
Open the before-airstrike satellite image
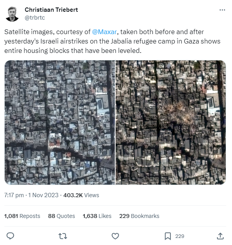60,122
